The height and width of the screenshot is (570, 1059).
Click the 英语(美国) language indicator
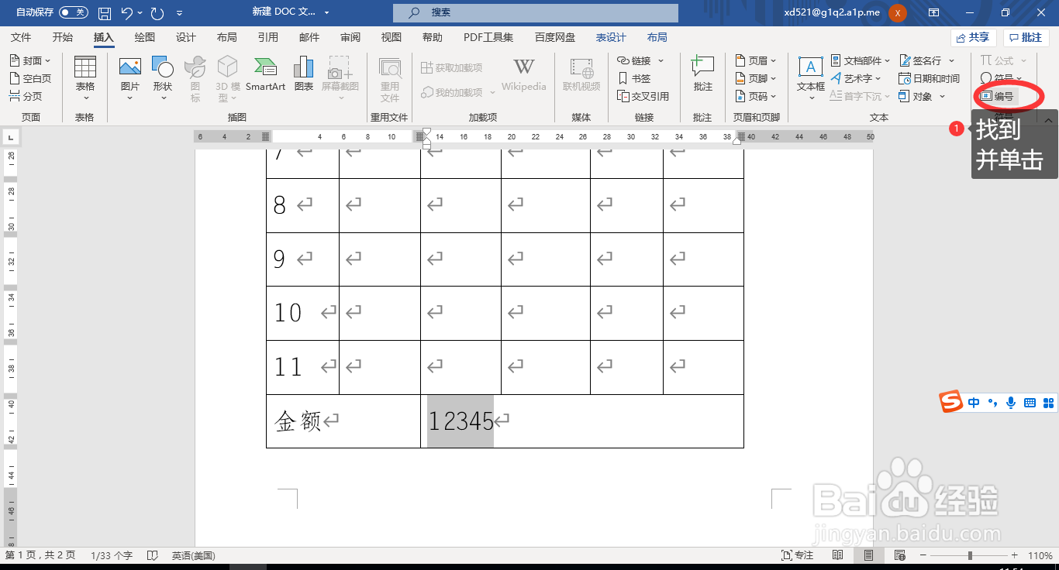click(x=193, y=555)
